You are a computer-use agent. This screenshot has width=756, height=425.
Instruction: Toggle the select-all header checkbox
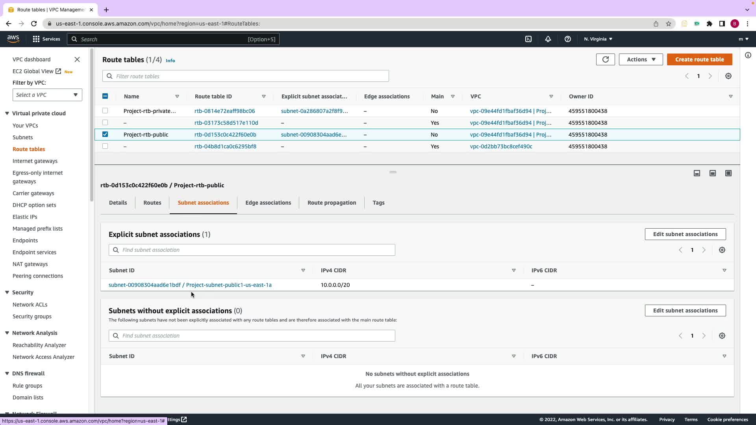pos(105,96)
